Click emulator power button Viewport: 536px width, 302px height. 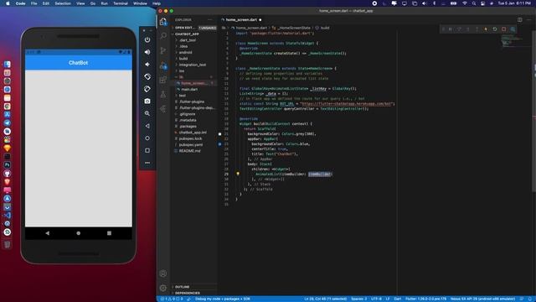click(147, 39)
